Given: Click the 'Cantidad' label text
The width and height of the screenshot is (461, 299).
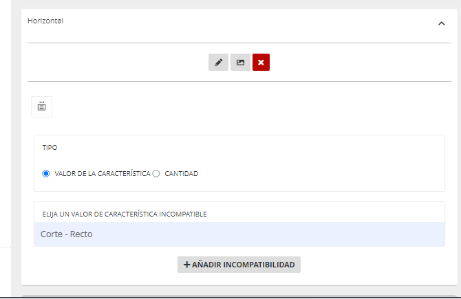Looking at the screenshot, I should (x=181, y=174).
